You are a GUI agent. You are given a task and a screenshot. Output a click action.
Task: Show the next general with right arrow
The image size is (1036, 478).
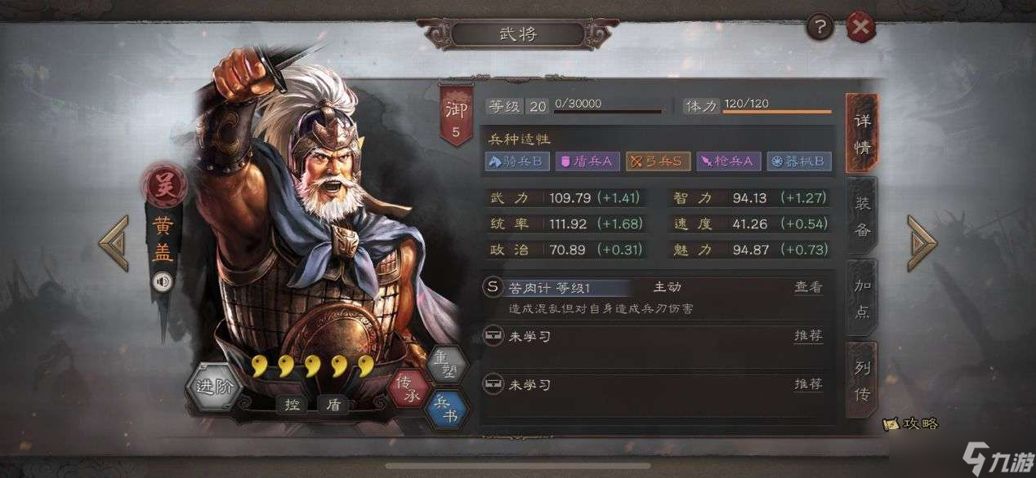click(922, 242)
